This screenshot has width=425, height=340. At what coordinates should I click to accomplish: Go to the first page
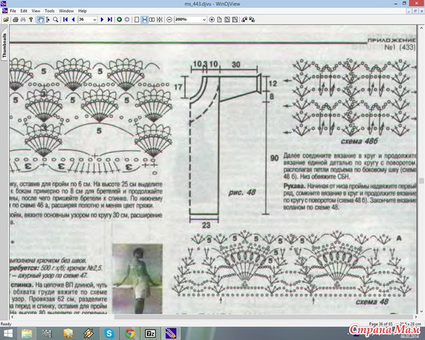point(65,20)
